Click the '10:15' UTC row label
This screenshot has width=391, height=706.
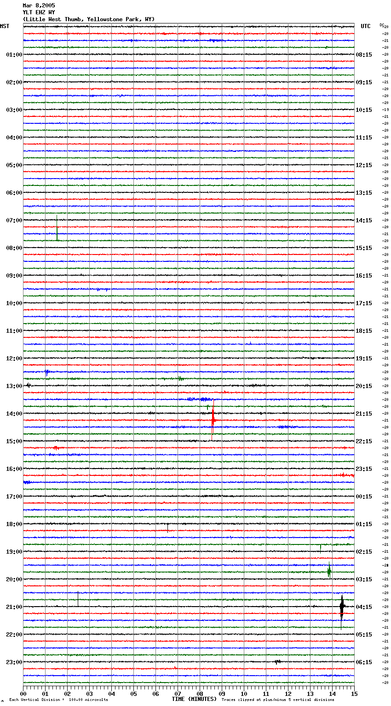click(364, 110)
